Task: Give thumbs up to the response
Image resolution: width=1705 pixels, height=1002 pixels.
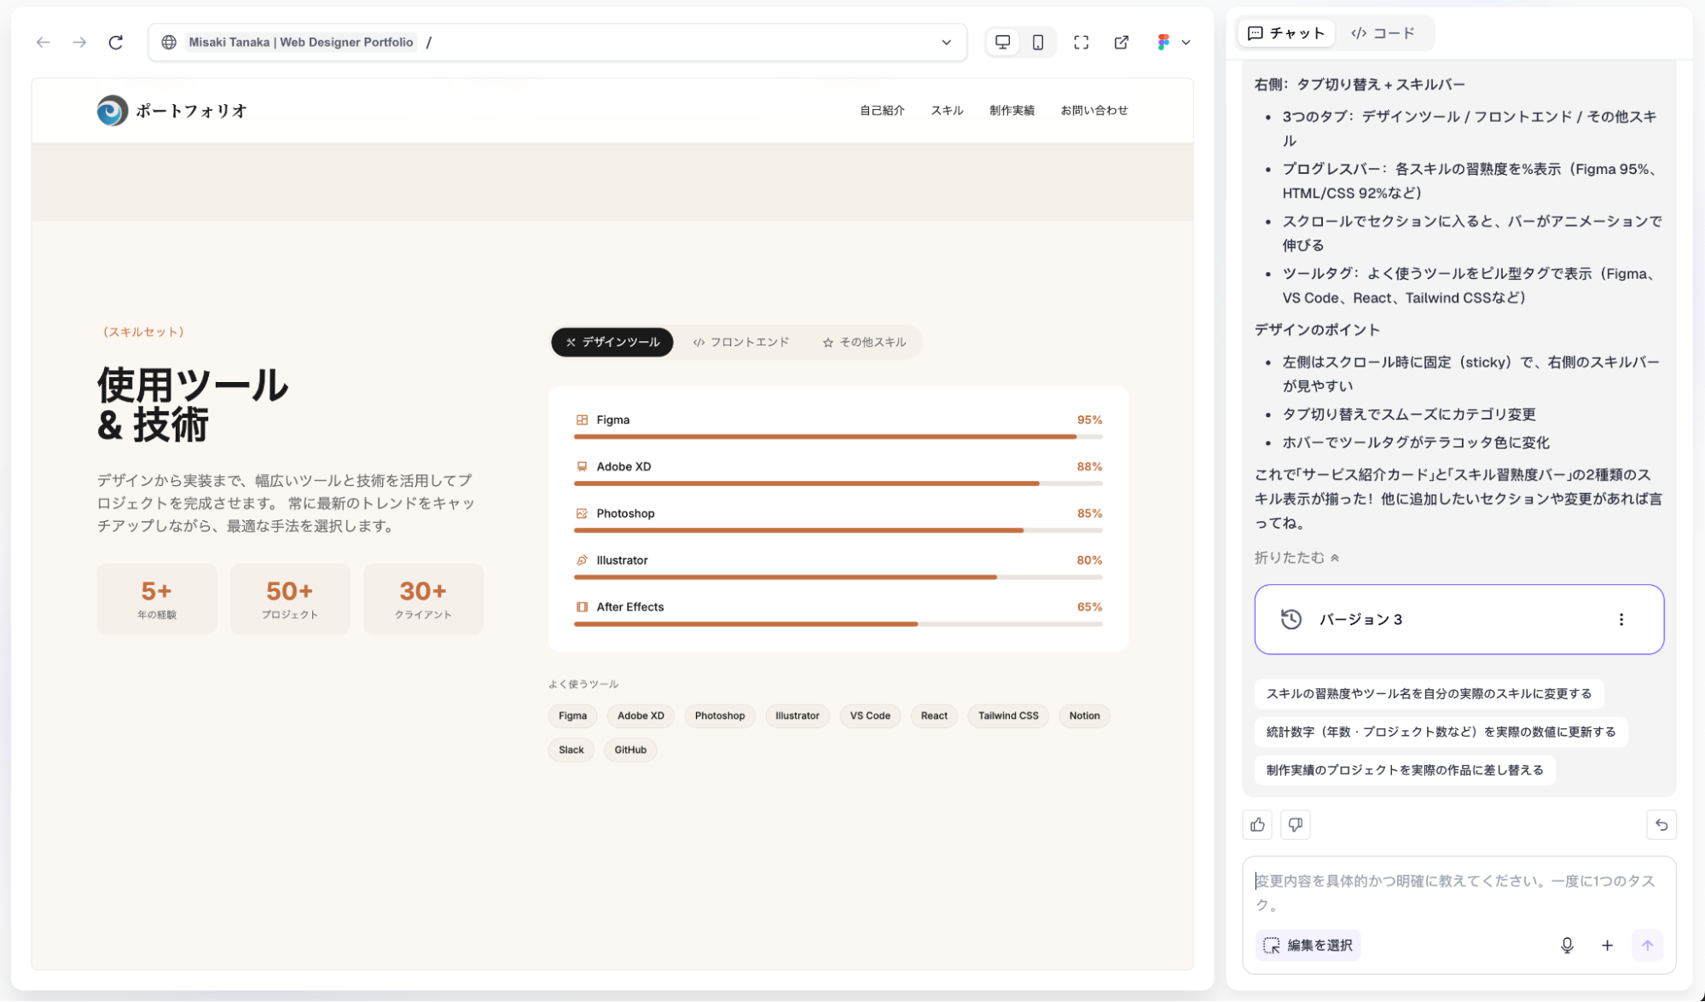Action: coord(1258,825)
